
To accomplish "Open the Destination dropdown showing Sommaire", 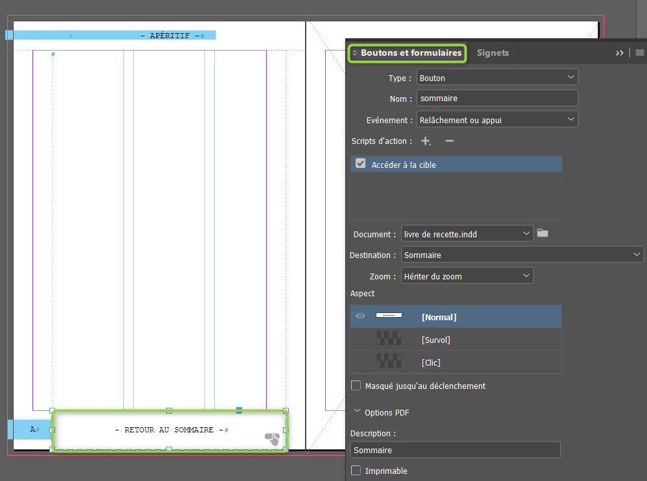I will 522,255.
